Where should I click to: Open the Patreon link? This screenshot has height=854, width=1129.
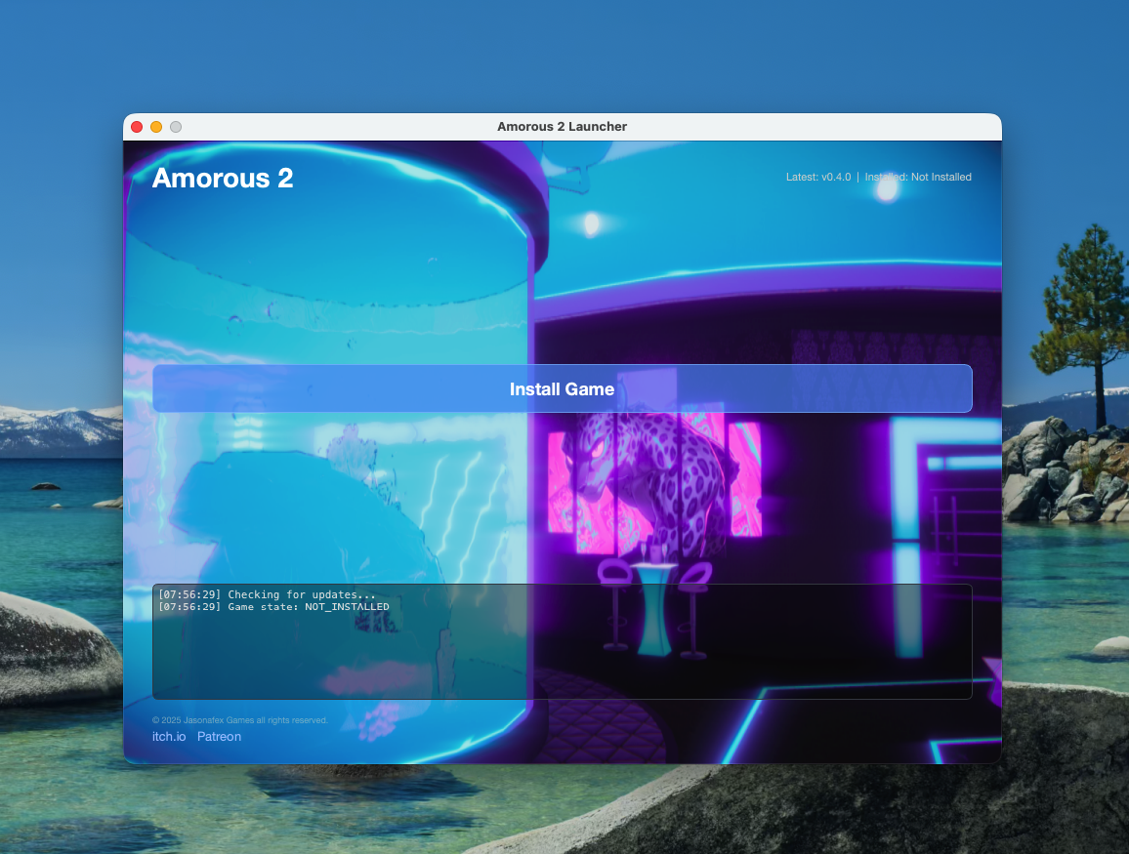pos(219,737)
